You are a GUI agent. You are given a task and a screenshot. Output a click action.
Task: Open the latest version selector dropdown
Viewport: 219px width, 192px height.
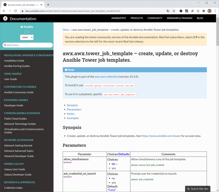click(27, 38)
